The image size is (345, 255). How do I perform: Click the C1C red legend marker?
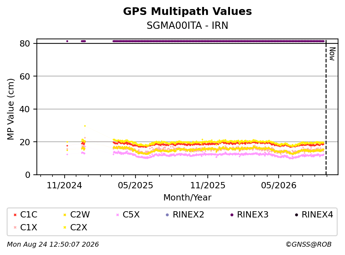[x=15, y=215]
